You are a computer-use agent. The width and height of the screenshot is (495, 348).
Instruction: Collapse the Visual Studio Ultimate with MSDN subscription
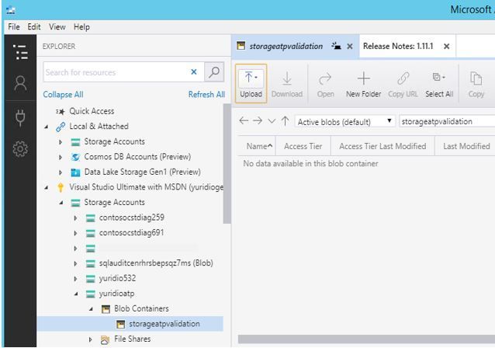[47, 187]
